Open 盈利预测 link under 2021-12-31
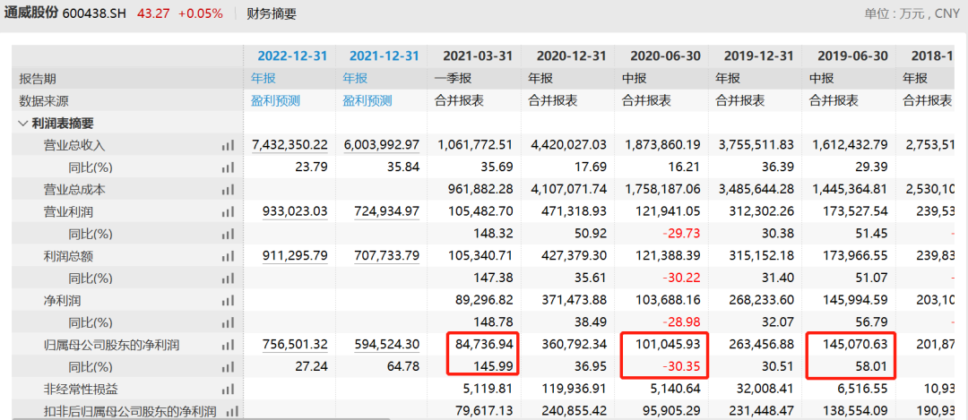The image size is (968, 420). (x=367, y=101)
